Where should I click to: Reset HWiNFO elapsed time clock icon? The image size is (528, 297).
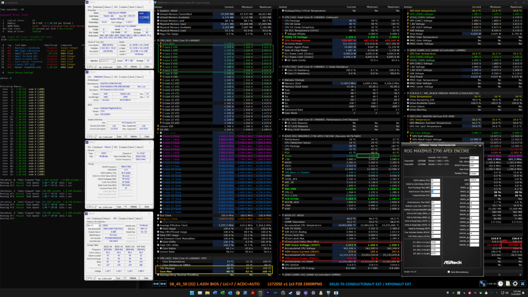pyautogui.click(x=501, y=284)
